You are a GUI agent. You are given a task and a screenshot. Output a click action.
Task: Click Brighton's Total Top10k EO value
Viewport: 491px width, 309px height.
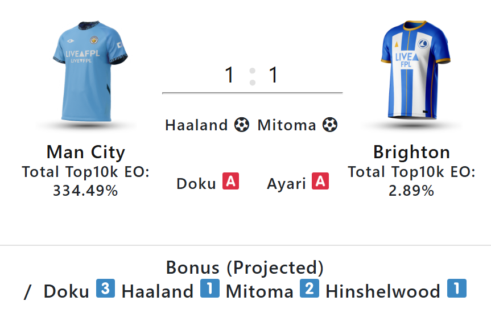tap(411, 191)
